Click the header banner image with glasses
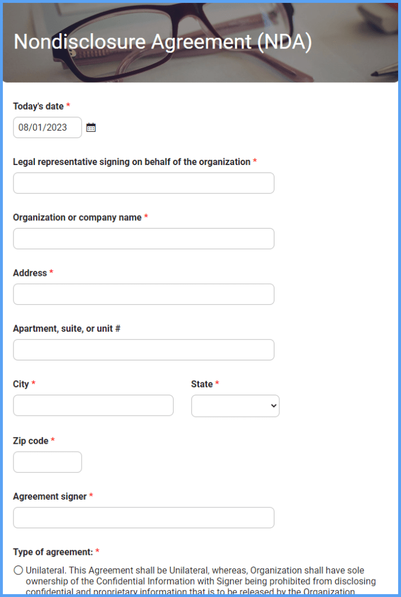 click(x=200, y=41)
